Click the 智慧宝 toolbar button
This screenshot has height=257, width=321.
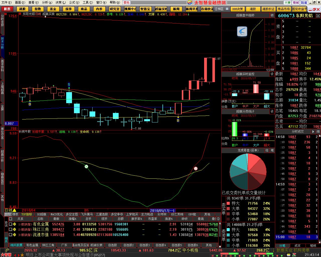(145, 9)
